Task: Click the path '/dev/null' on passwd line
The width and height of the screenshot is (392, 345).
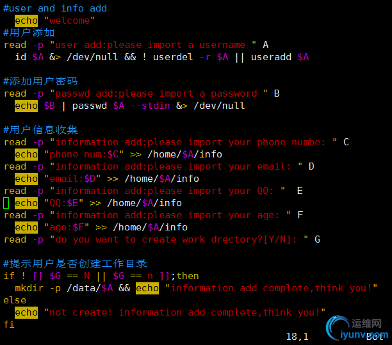Action: [219, 106]
